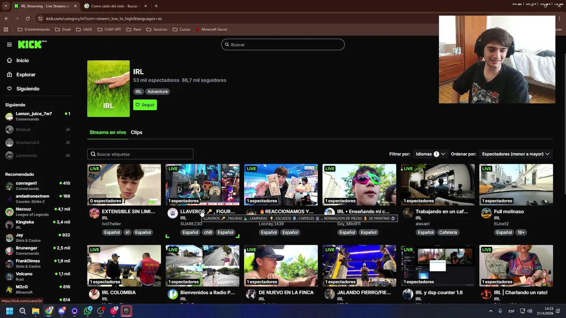Open Volcano Rust channel
This screenshot has height=318, width=566.
click(38, 276)
